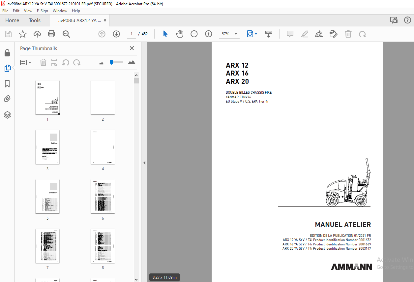Open the View menu
This screenshot has width=414, height=282.
coord(28,11)
